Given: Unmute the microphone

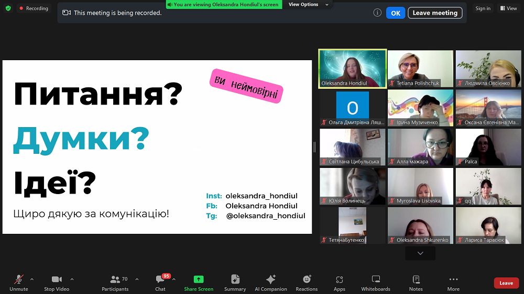Looking at the screenshot, I should pos(19,282).
